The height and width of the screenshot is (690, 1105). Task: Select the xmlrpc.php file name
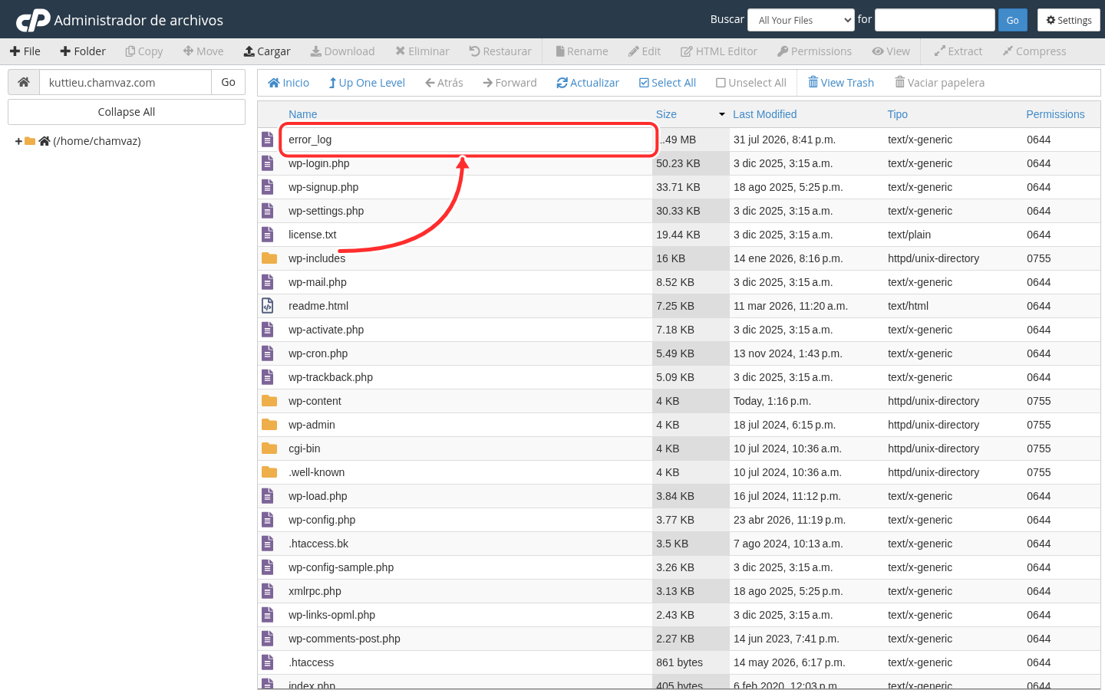(315, 591)
